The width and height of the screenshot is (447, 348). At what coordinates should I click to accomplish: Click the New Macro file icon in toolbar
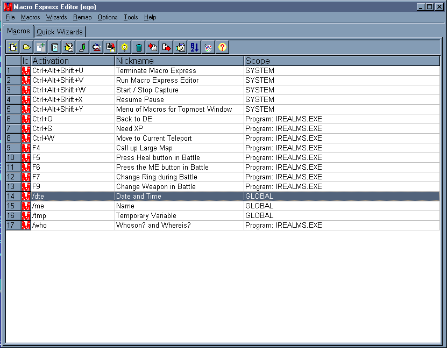coord(13,47)
